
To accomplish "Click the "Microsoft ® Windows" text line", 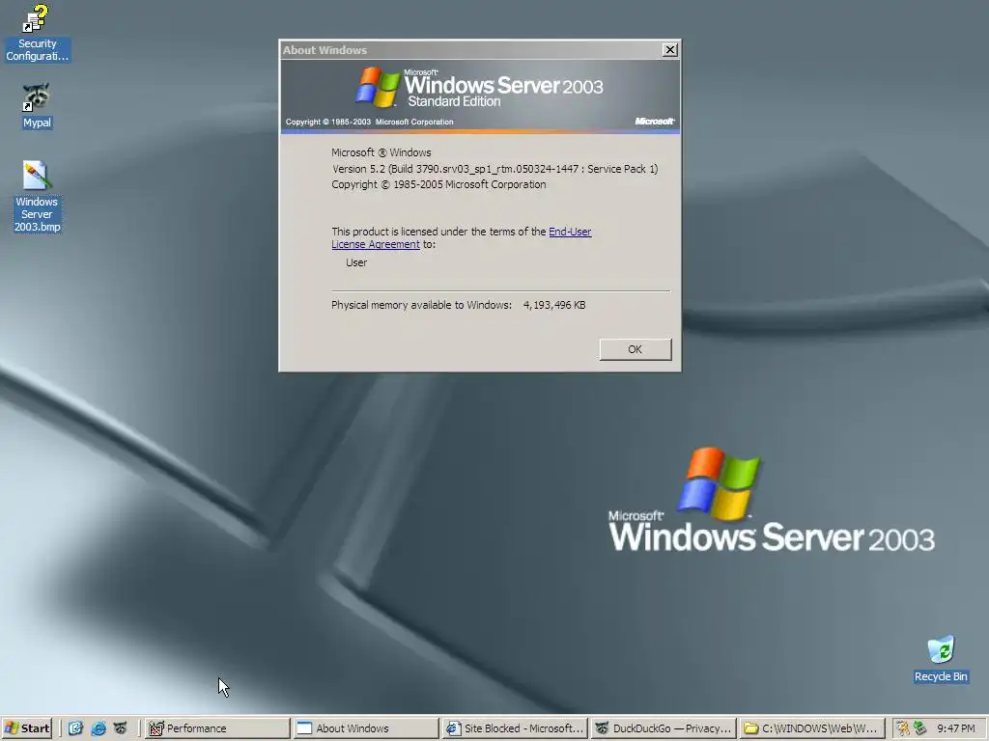I will [381, 152].
